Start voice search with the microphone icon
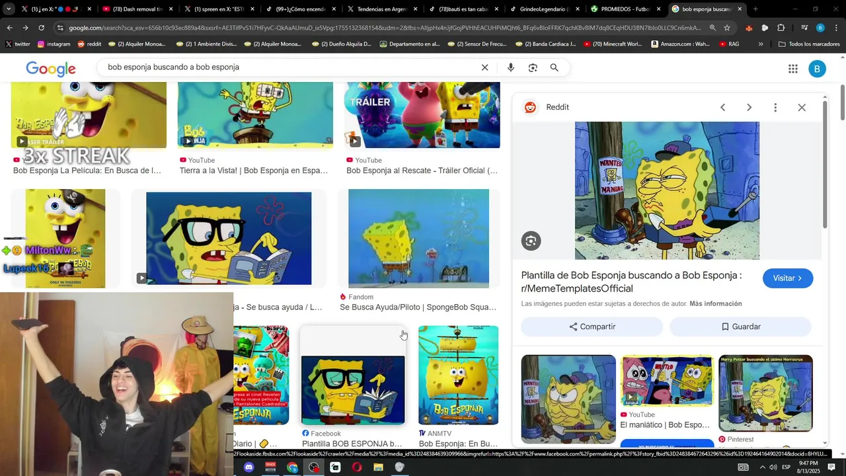 (x=510, y=67)
